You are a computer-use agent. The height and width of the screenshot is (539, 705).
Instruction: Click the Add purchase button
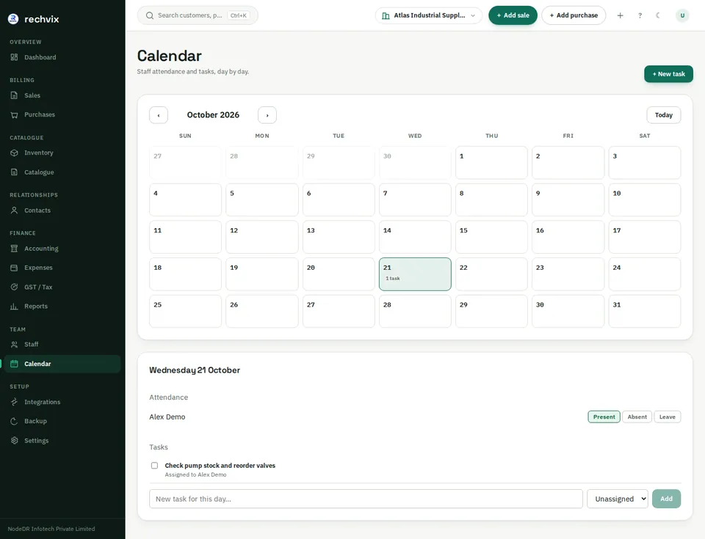point(574,15)
